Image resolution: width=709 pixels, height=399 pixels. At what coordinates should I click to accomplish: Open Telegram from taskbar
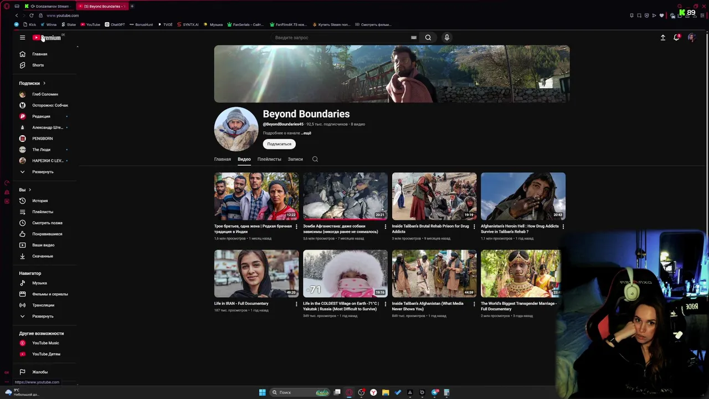click(x=434, y=392)
